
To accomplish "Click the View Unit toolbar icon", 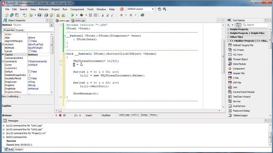I will point(7,15).
